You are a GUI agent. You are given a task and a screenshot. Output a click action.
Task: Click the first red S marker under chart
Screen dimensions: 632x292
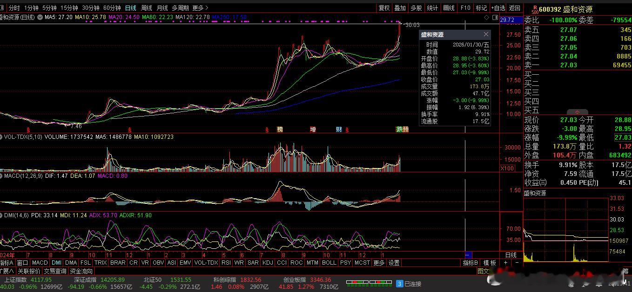28,130
